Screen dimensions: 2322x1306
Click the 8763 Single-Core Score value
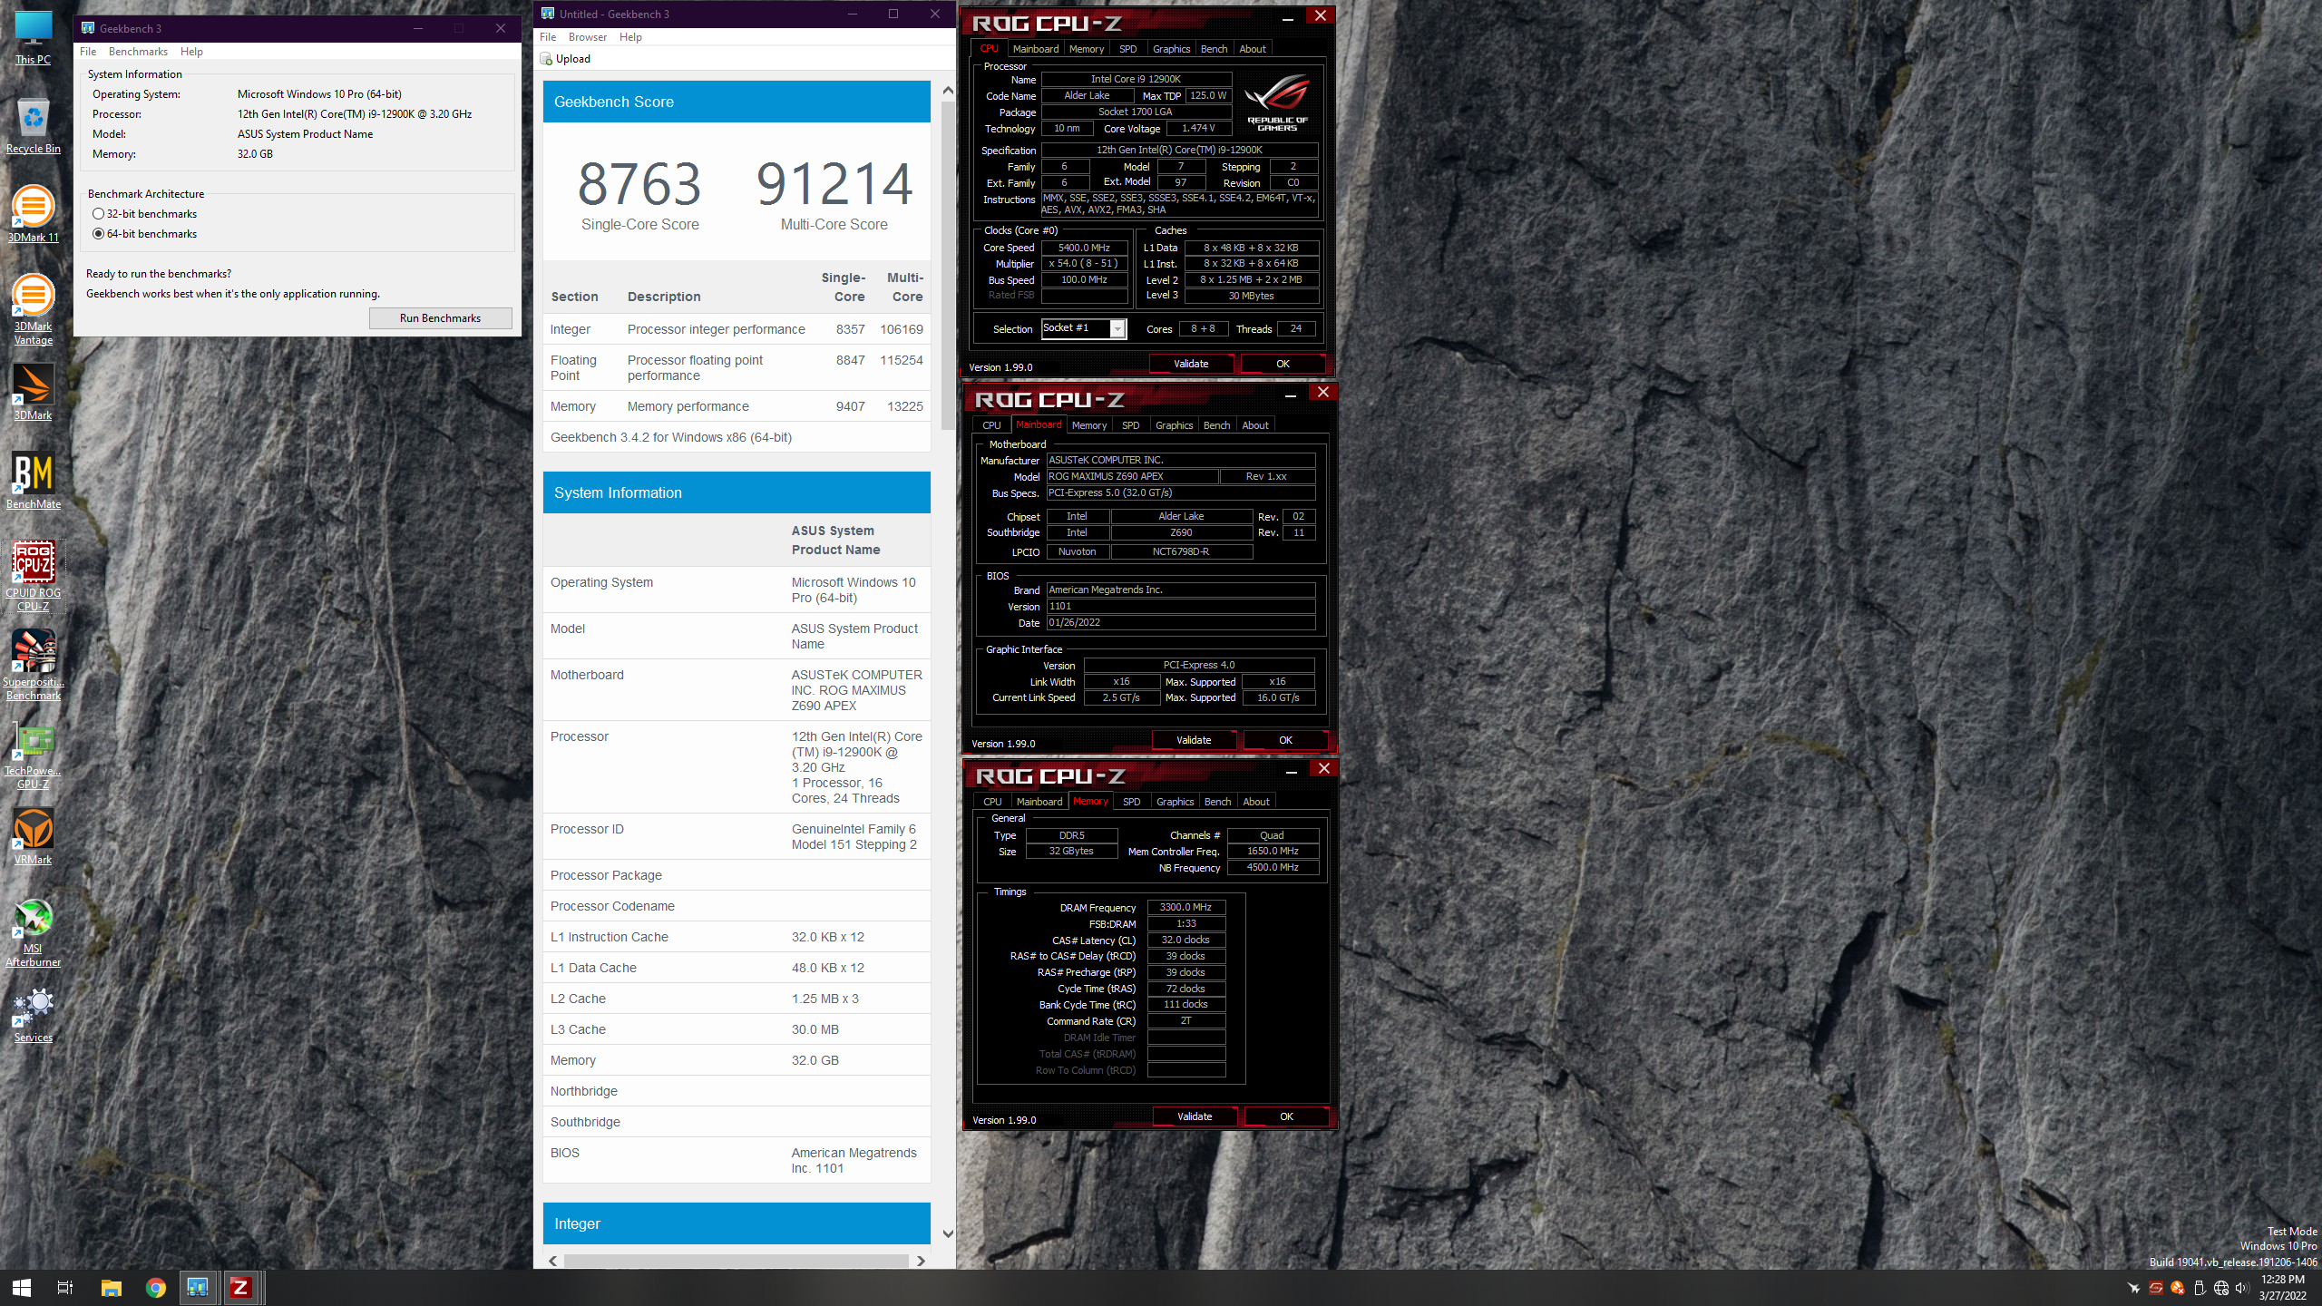pyautogui.click(x=639, y=184)
